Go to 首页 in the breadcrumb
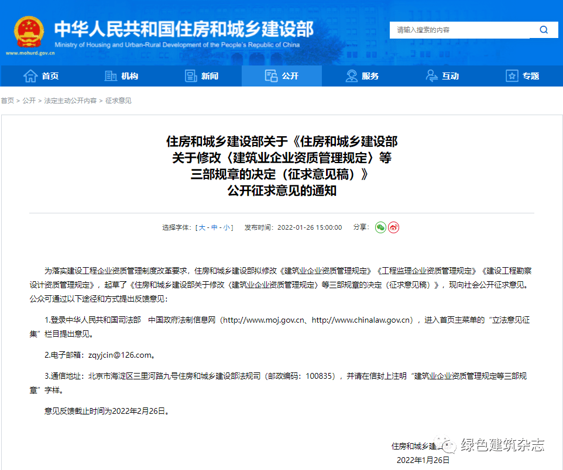Screen dimensions: 563x470 [x=7, y=101]
